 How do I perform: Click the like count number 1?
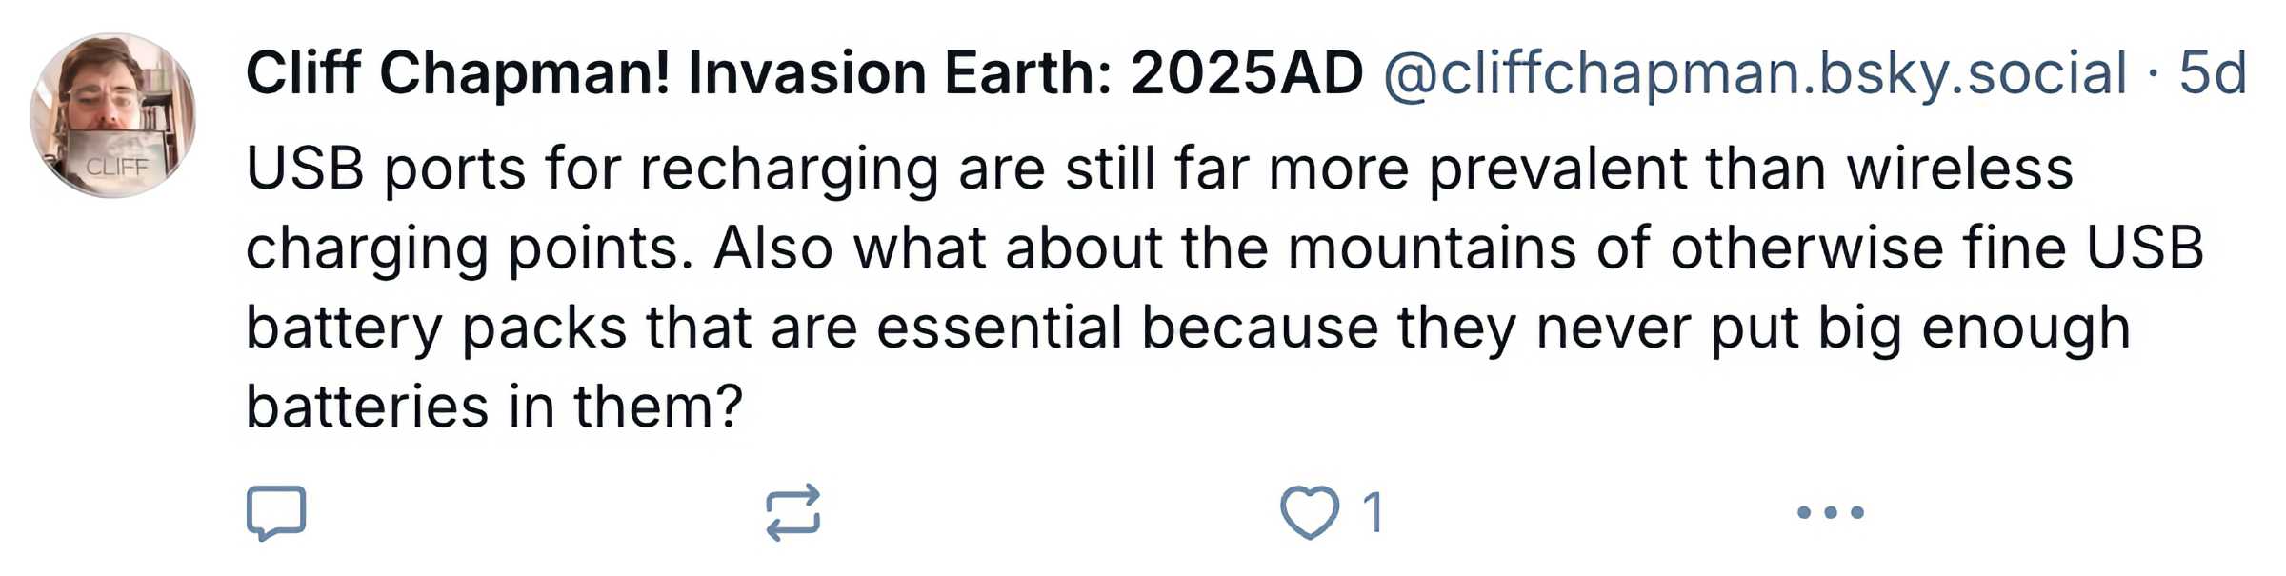click(1373, 513)
